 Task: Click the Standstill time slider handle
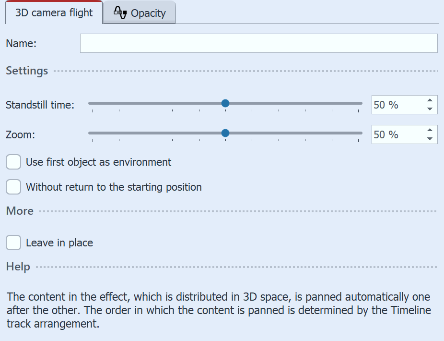[225, 103]
